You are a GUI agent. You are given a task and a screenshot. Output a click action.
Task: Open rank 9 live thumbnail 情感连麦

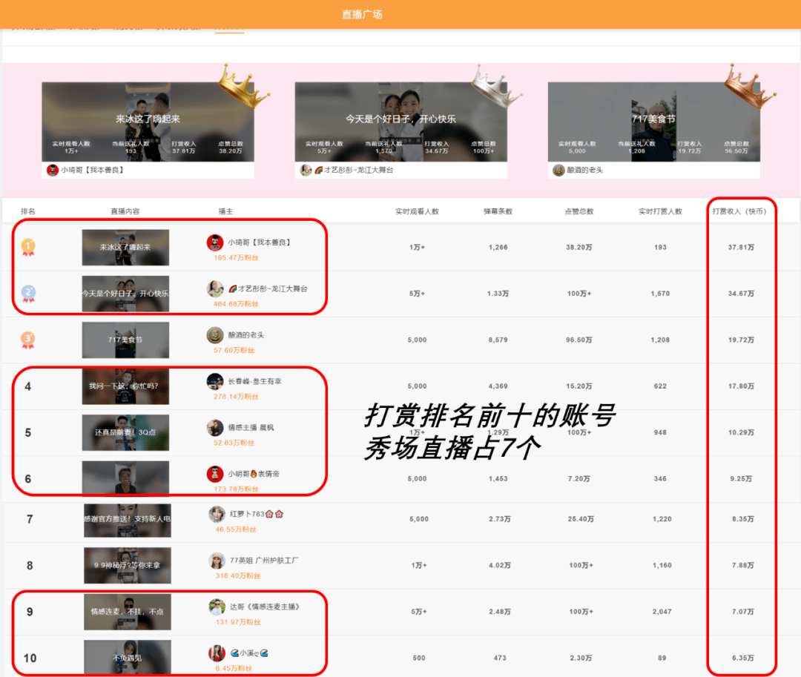[x=128, y=612]
